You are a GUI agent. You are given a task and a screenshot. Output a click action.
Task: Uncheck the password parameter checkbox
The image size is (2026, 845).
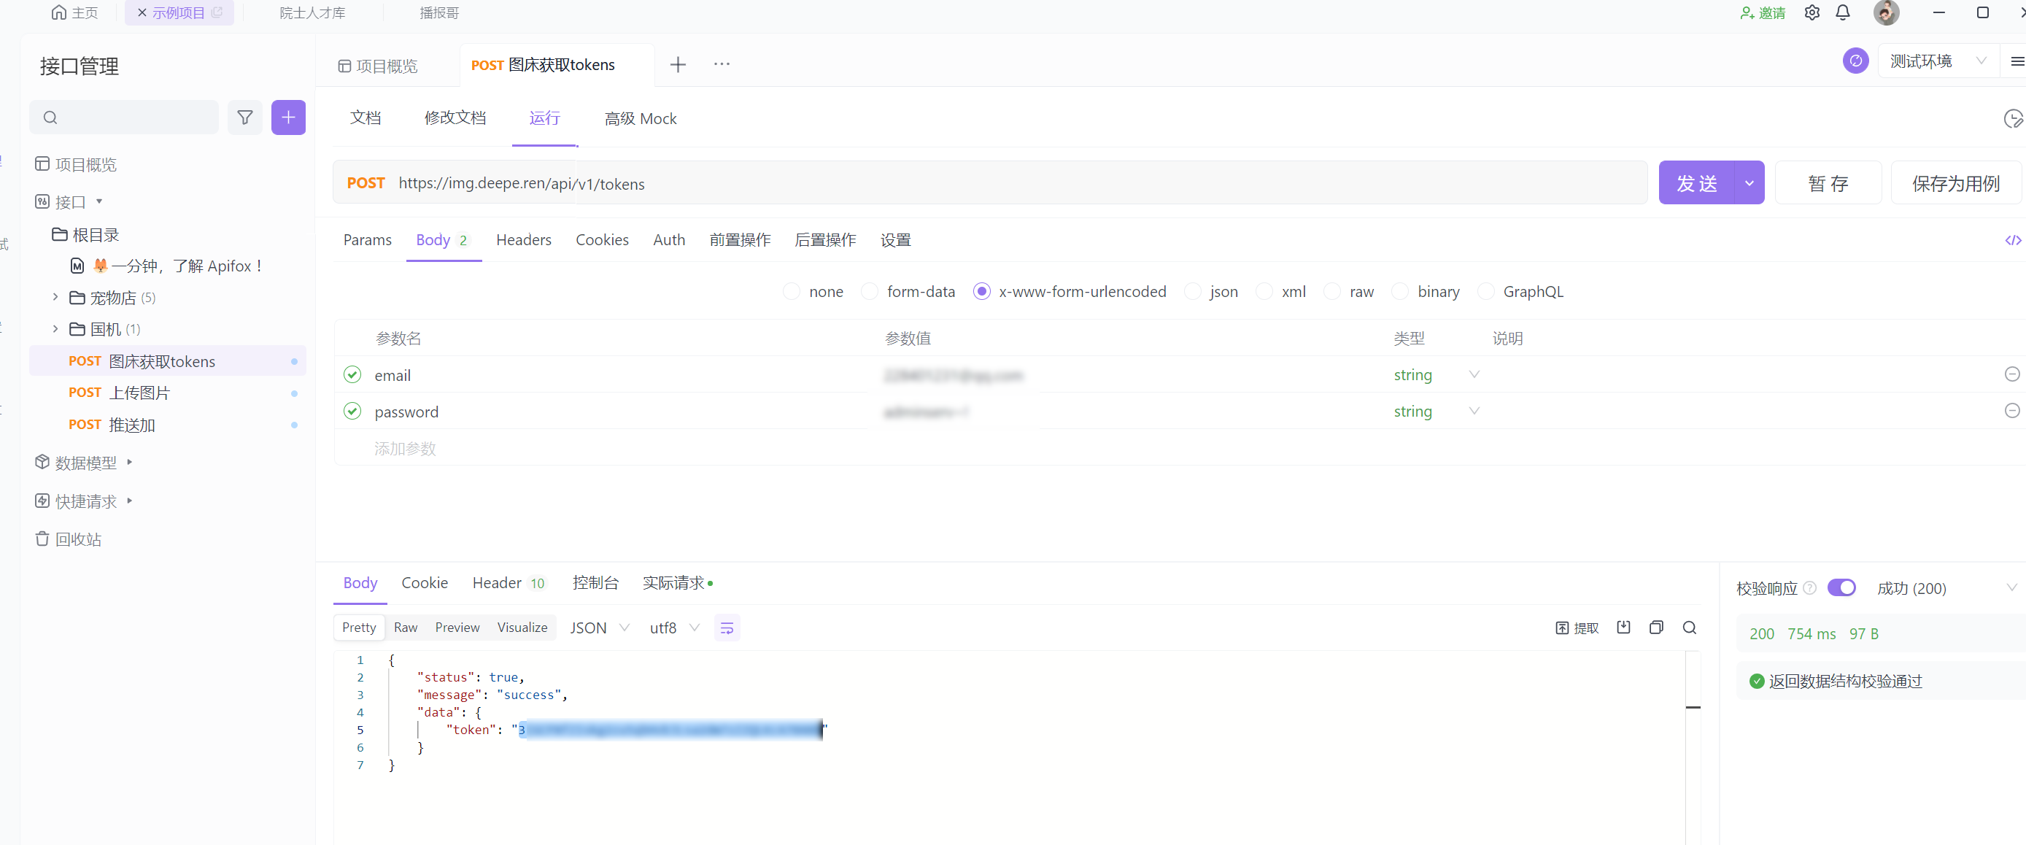[x=352, y=411]
